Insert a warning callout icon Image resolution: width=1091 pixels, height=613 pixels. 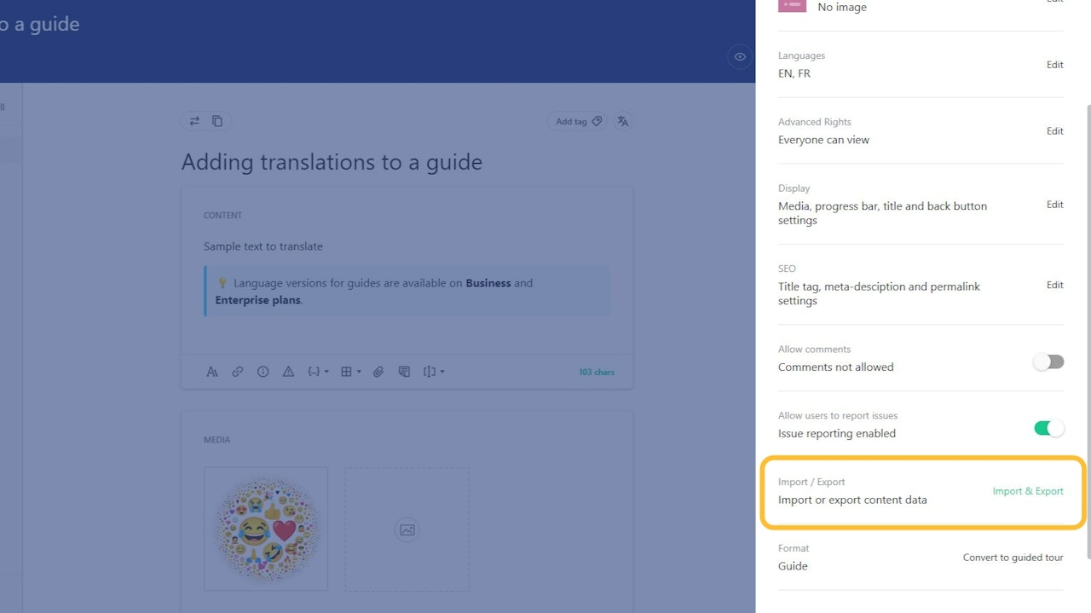[289, 371]
